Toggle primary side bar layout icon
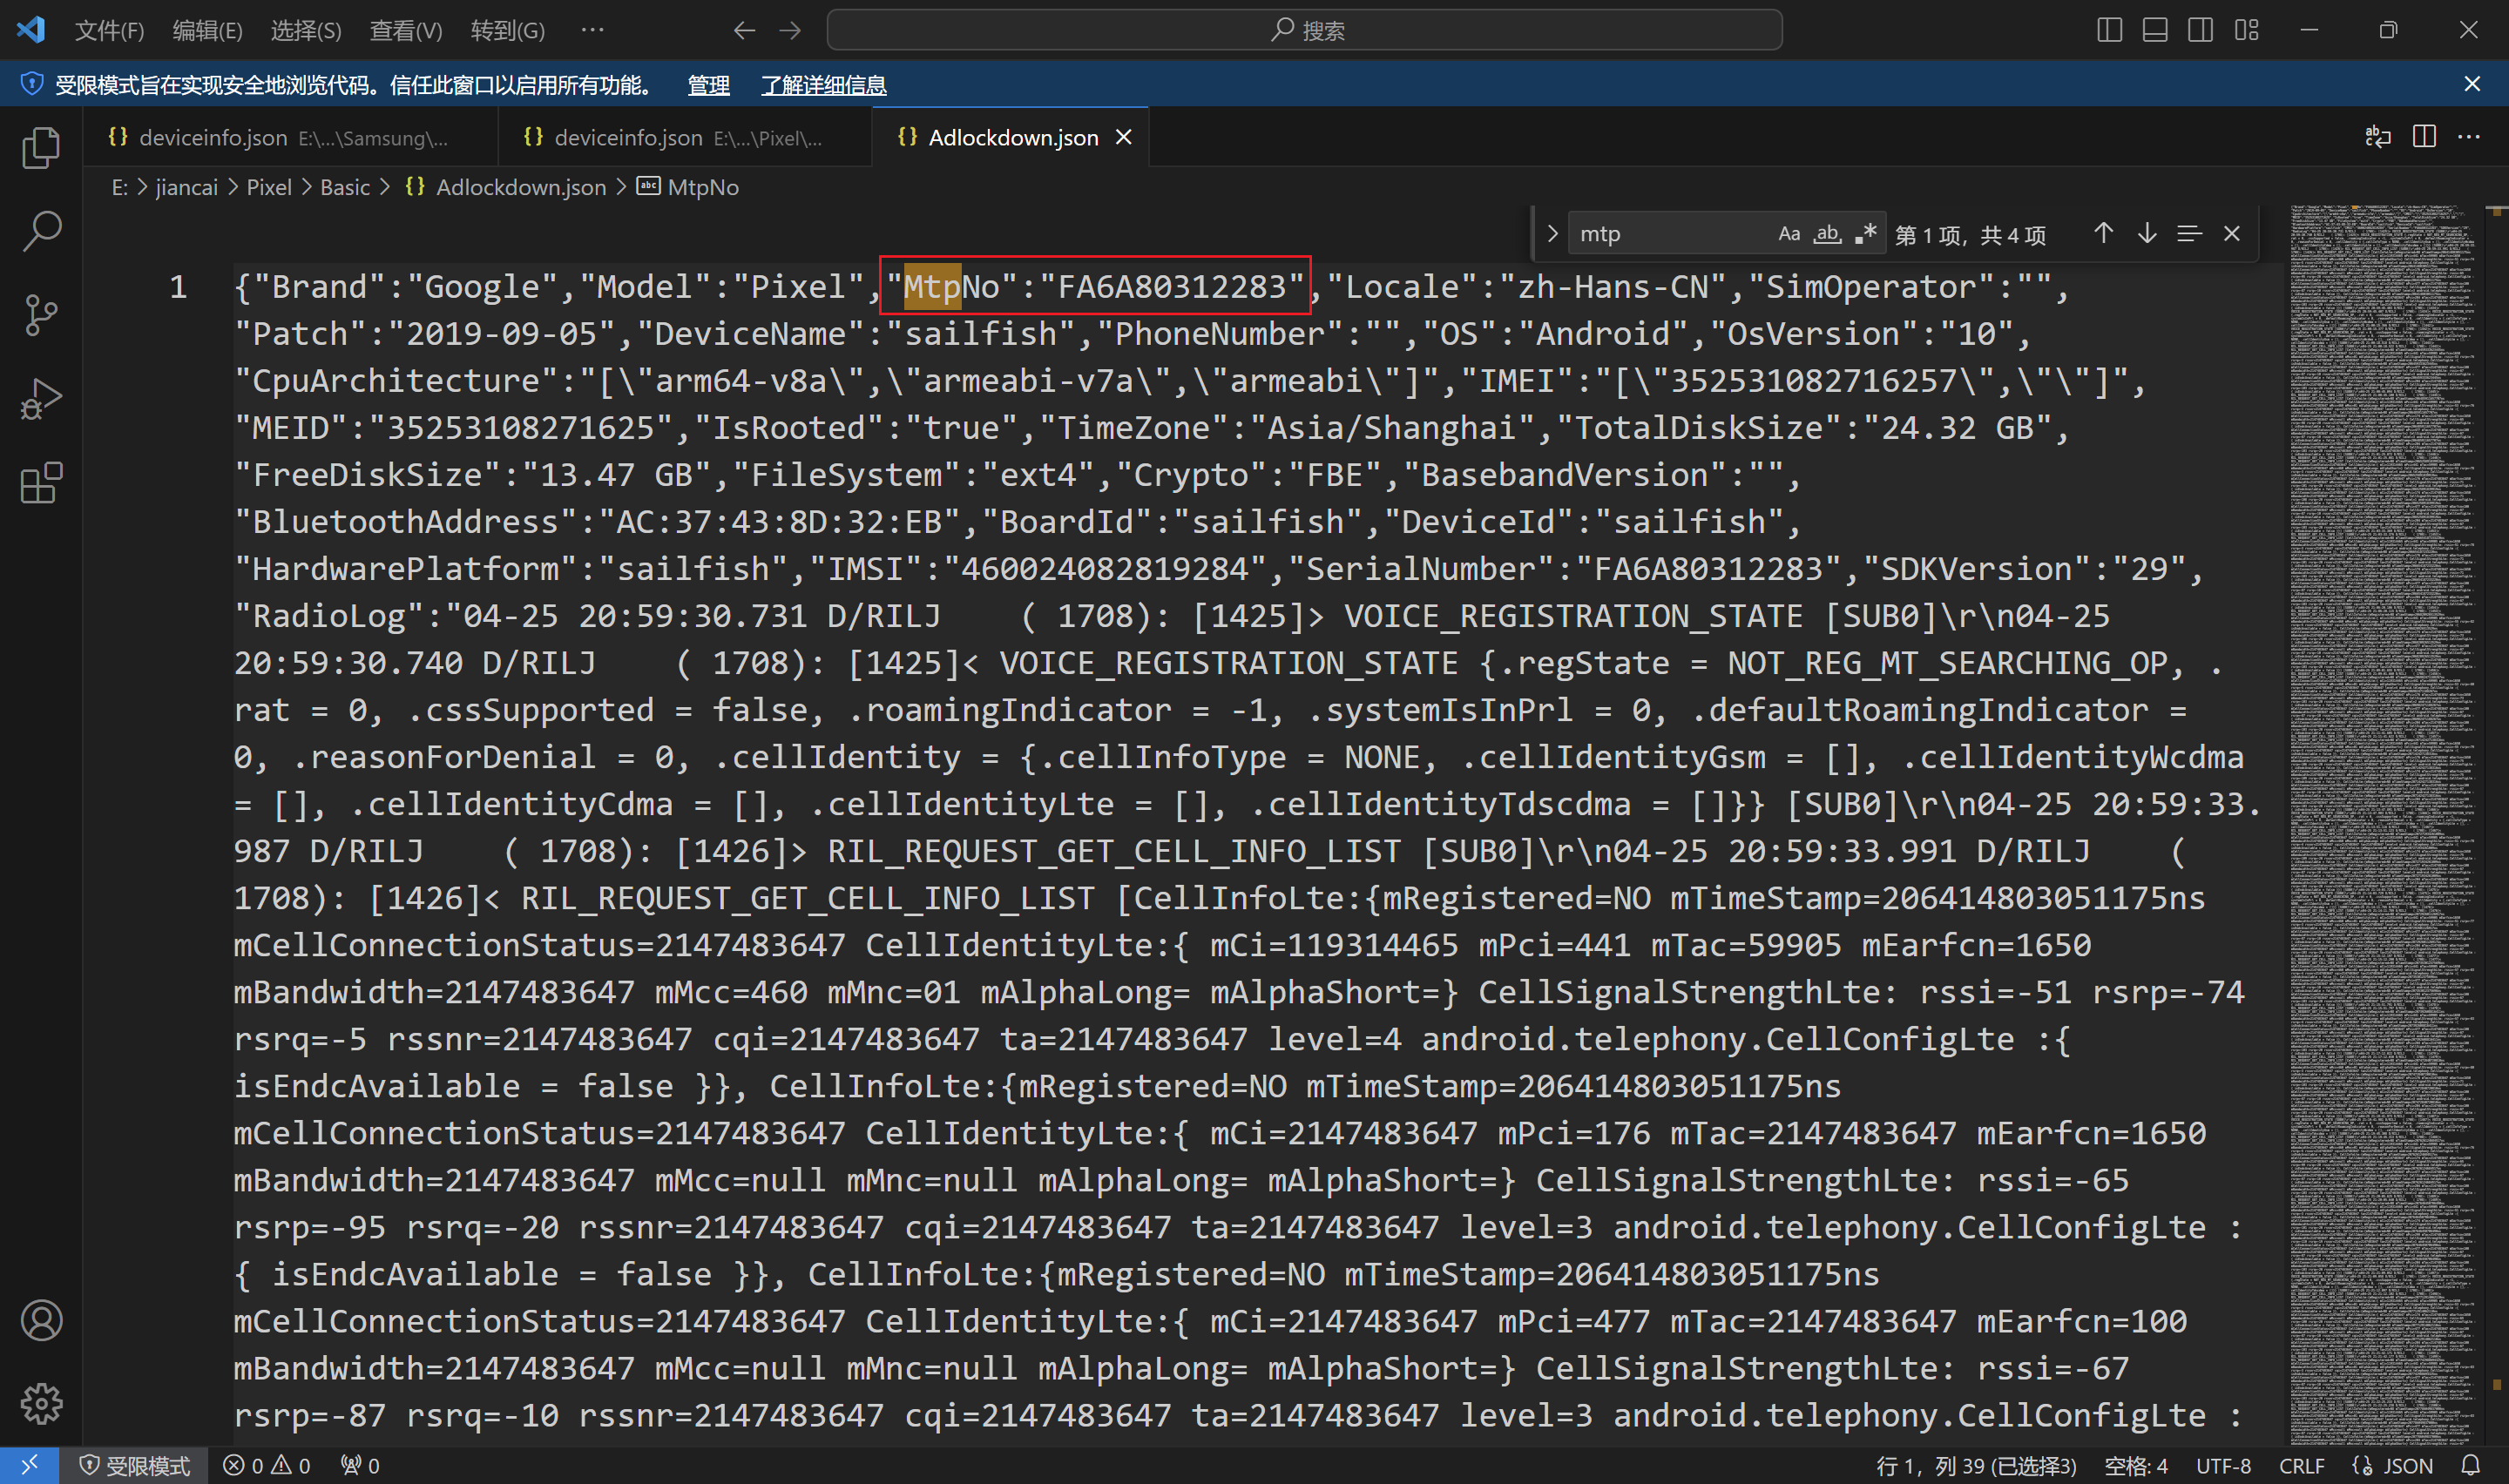Screen dimensions: 2509x1484 click(x=2109, y=30)
